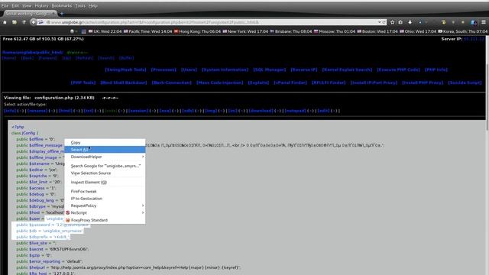Choose Inspect Element (Q)
This screenshot has height=275, width=489.
click(105, 182)
